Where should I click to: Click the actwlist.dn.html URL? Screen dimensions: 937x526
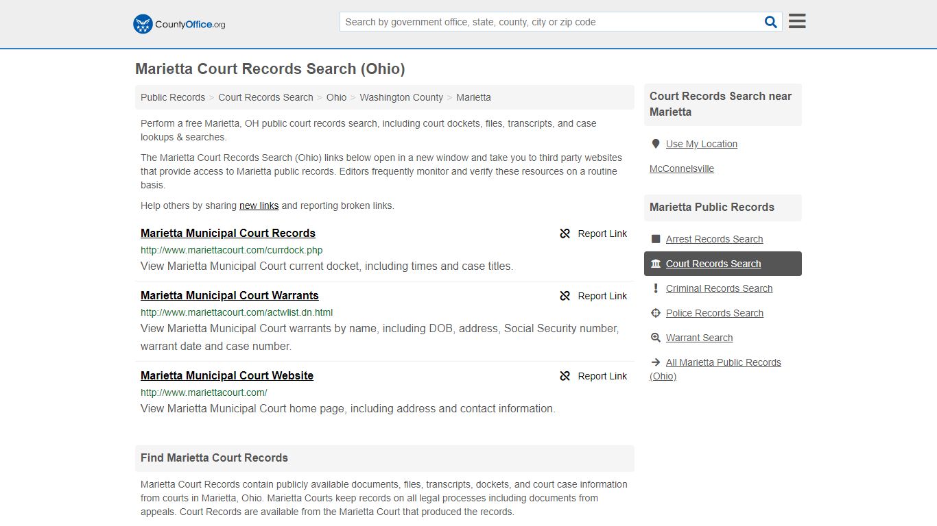(x=237, y=312)
